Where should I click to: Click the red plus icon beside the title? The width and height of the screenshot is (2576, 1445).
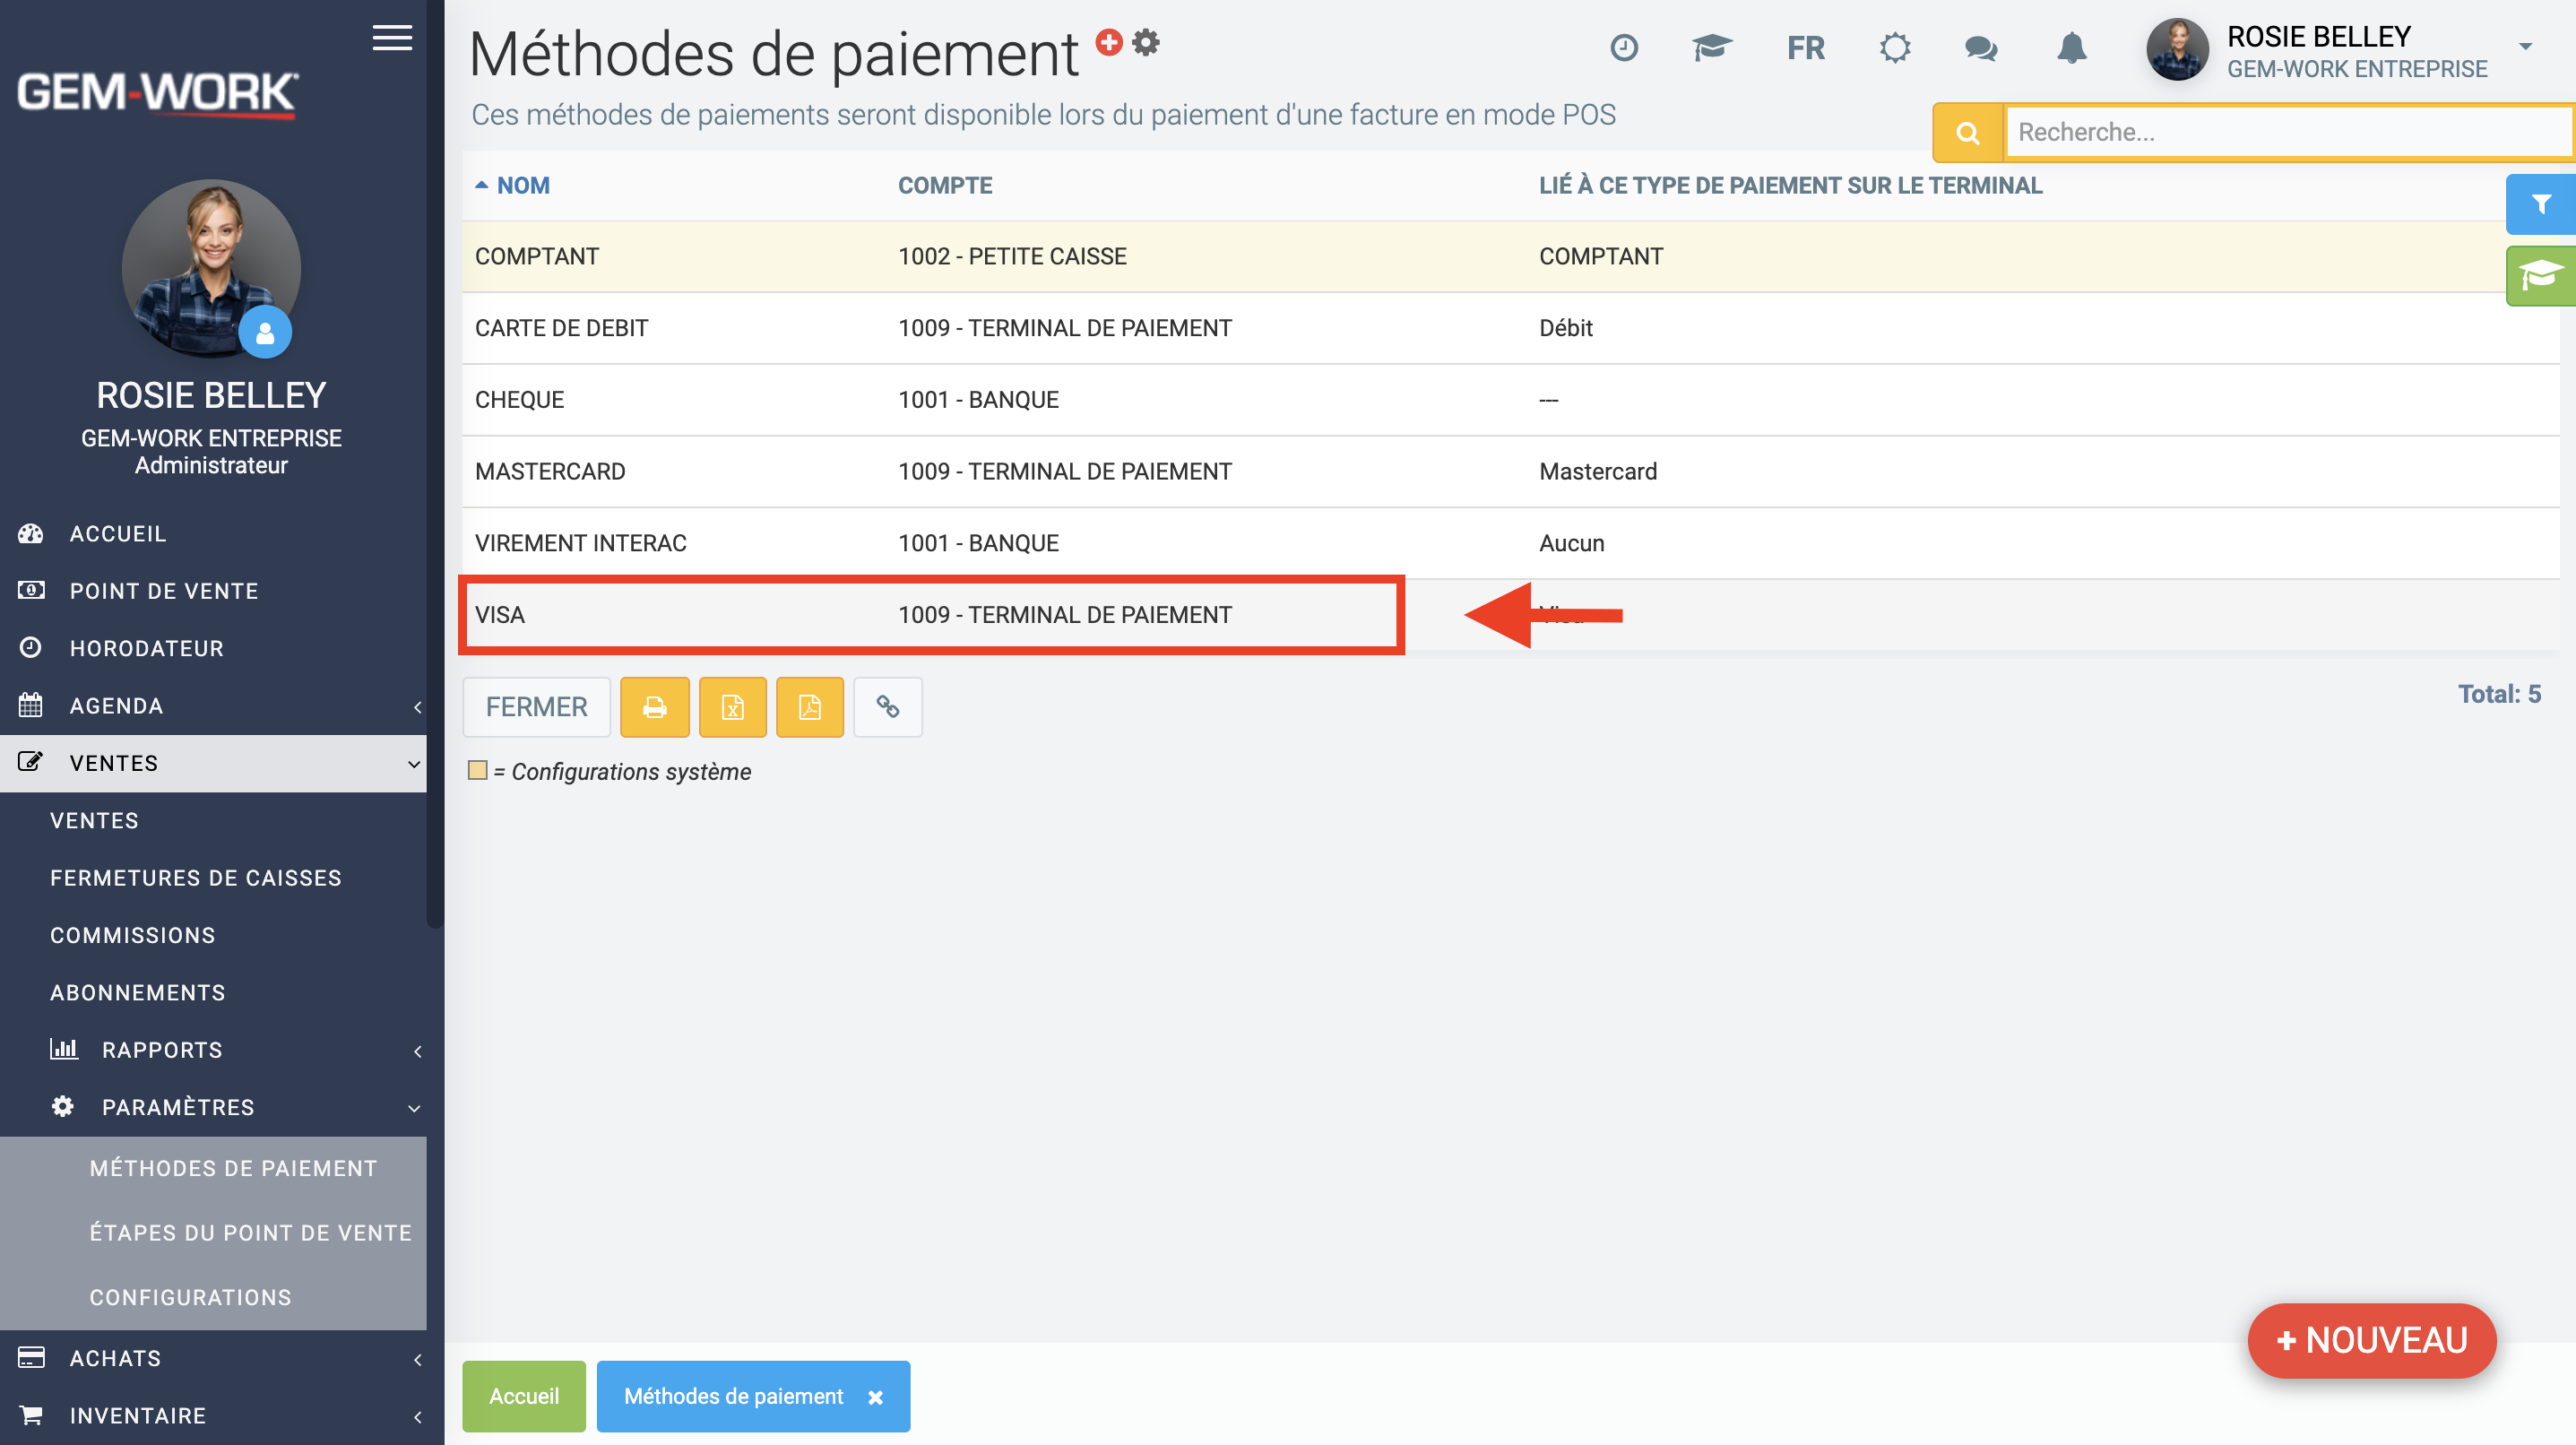point(1108,42)
